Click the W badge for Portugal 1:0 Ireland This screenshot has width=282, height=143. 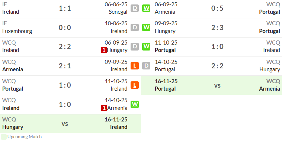pyautogui.click(x=146, y=46)
